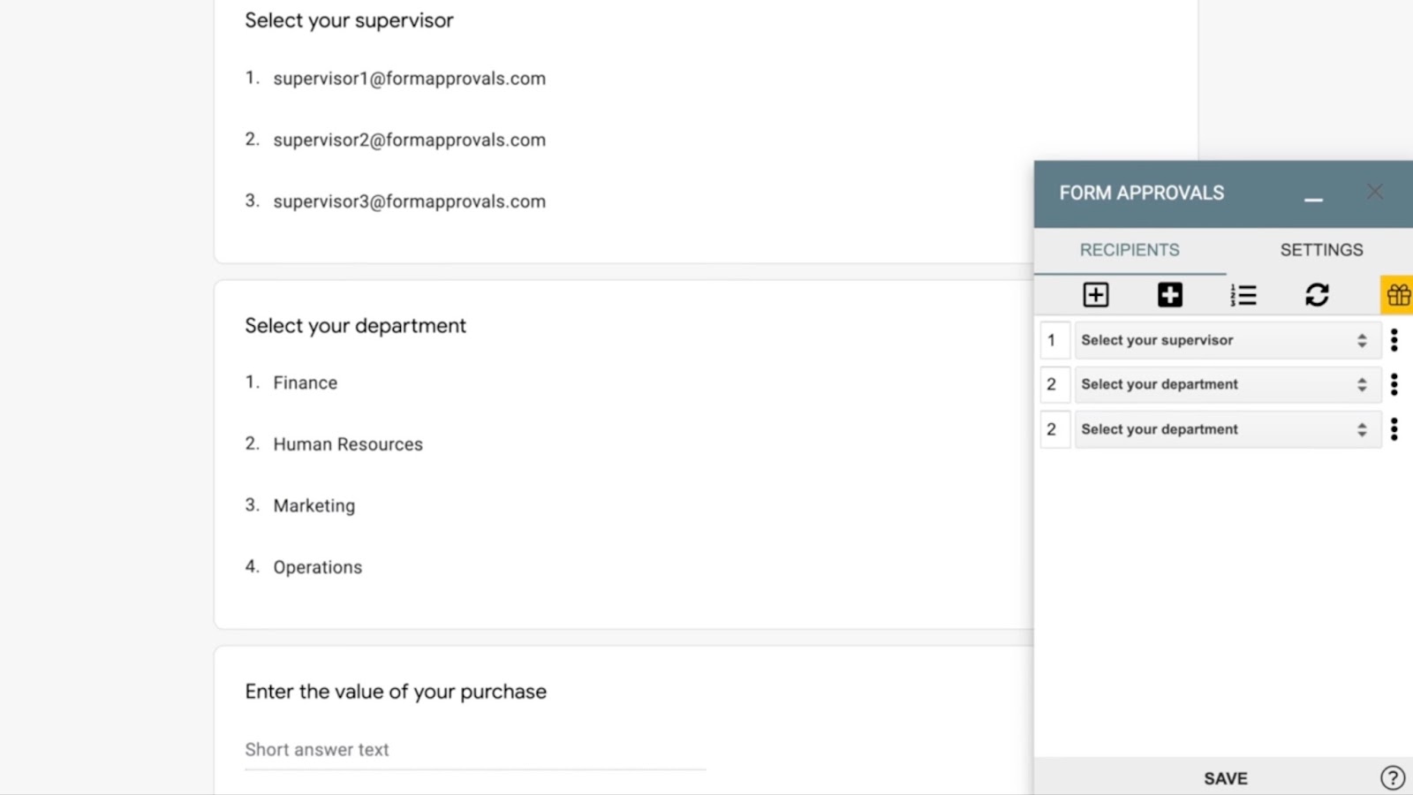Switch to the Settings tab

pyautogui.click(x=1321, y=250)
